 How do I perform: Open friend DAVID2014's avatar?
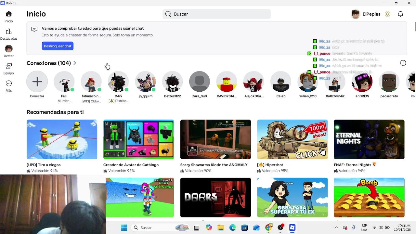[227, 81]
